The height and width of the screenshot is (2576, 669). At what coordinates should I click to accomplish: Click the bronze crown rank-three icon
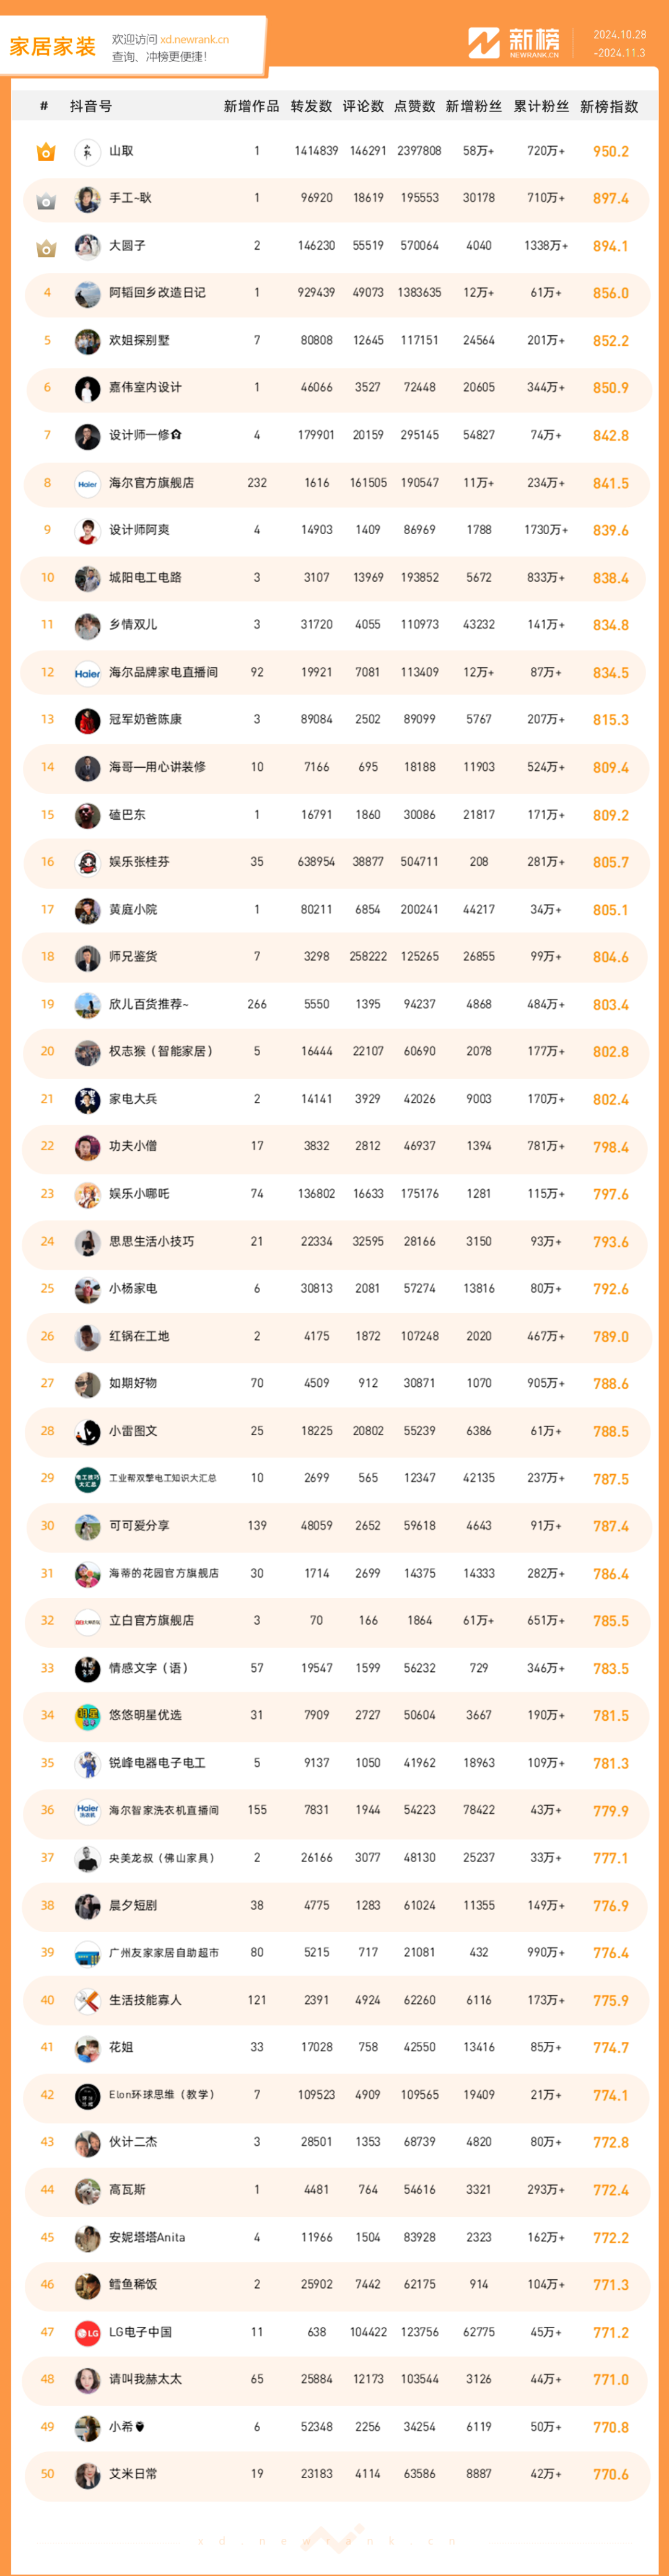coord(46,247)
